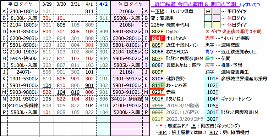Select holiday cell 5200レ-入庫
Image resolution: width=268 pixels, height=137 pixels.
127,113
